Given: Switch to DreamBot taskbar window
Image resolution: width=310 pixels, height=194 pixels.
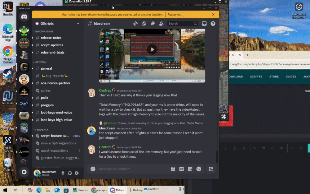Looking at the screenshot, I should click(x=81, y=190).
